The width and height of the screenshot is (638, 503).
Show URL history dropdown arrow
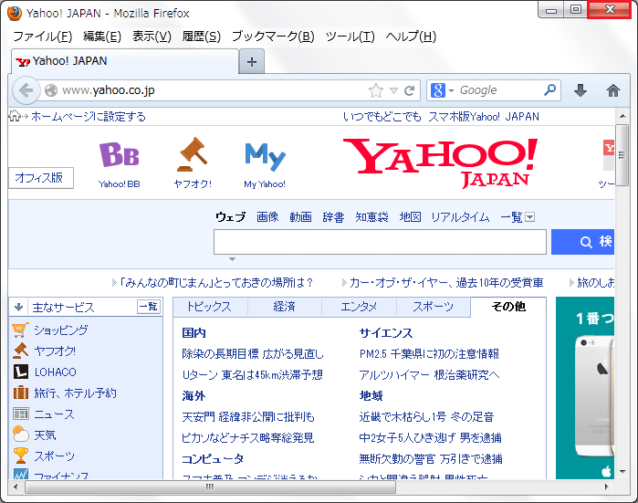(393, 91)
